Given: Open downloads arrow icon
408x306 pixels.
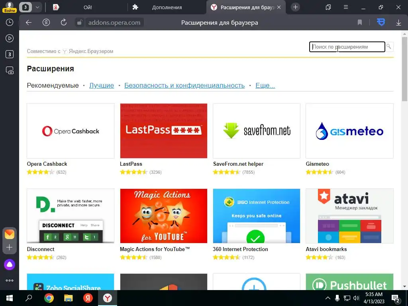Looking at the screenshot, I should [398, 23].
